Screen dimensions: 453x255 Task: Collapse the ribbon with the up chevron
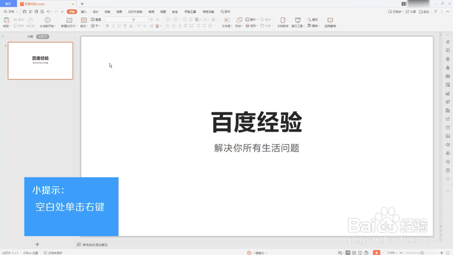tap(448, 12)
